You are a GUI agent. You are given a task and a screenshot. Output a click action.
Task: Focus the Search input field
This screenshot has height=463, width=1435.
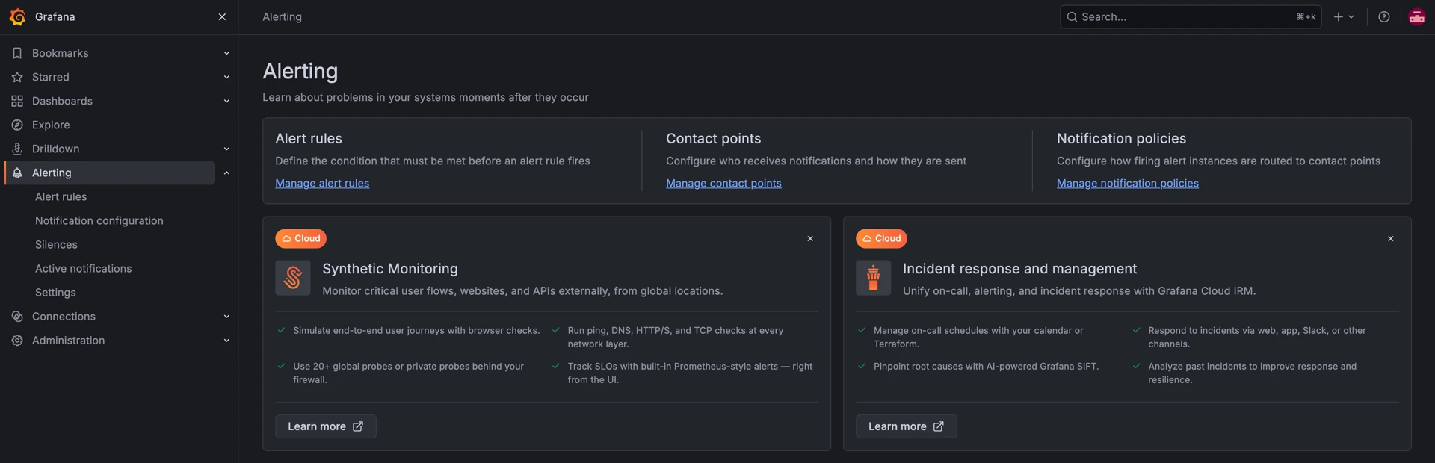tap(1191, 16)
